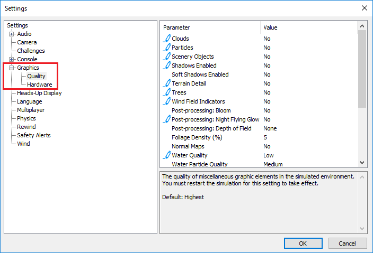Click the pencil icon beside Clouds
This screenshot has width=373, height=253.
[167, 39]
